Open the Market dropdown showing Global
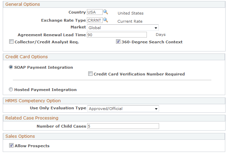Viewport: 230px width, 156px height. (122, 28)
